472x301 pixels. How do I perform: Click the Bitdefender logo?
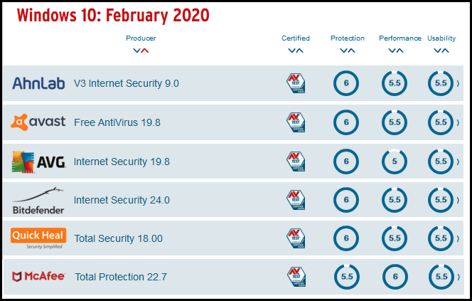tap(38, 201)
